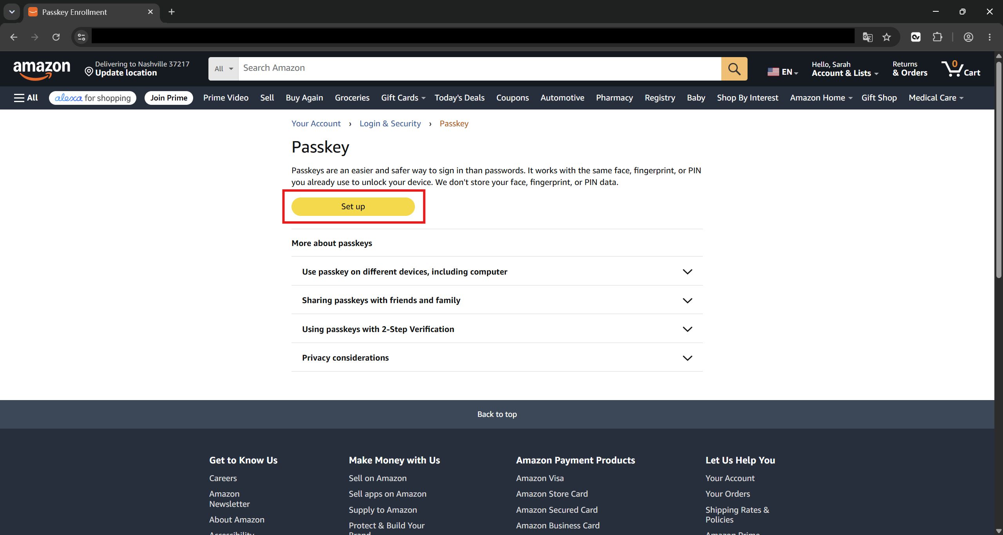Open a new browser tab

point(171,12)
